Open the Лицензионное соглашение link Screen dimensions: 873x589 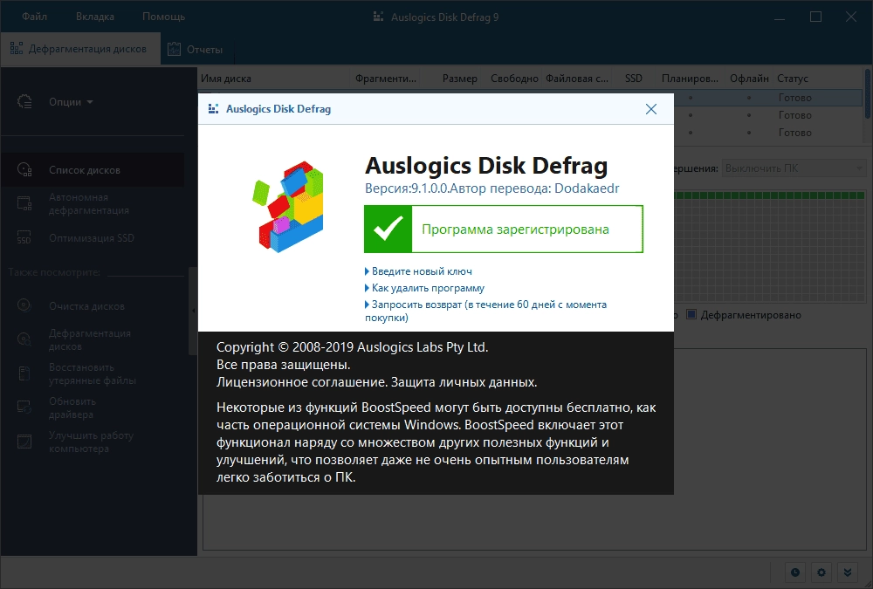pos(301,382)
